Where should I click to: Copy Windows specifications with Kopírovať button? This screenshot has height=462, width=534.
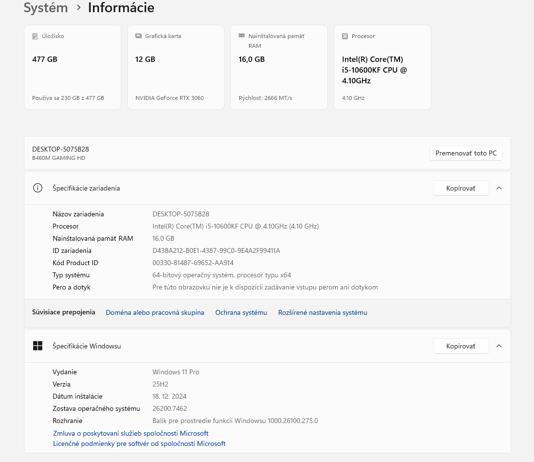[x=460, y=346]
